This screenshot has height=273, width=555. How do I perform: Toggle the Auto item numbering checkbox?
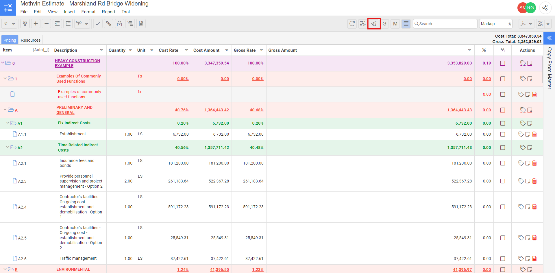pos(46,50)
